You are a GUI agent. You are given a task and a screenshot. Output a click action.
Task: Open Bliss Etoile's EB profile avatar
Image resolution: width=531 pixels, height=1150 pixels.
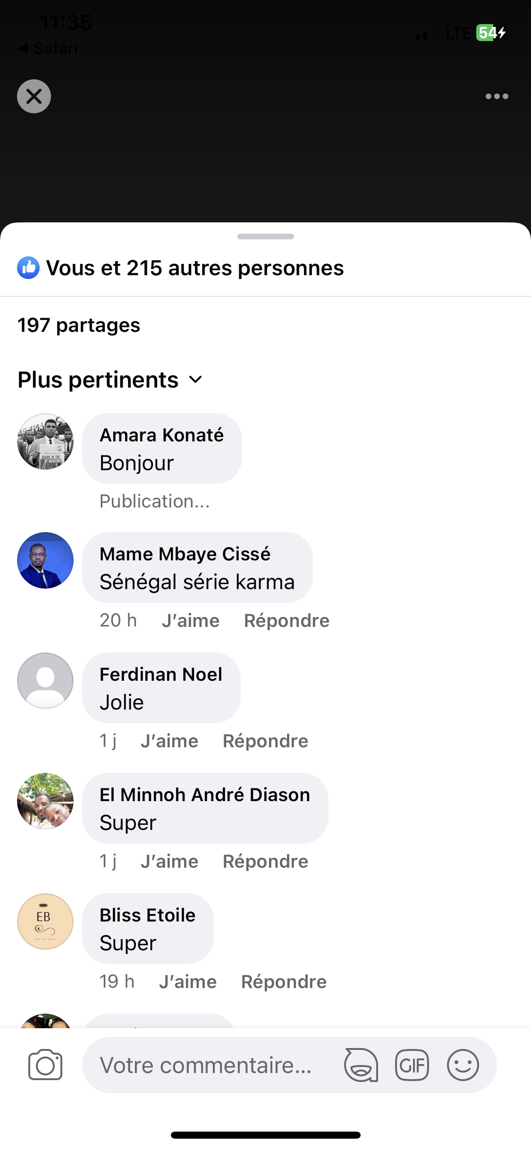(45, 921)
